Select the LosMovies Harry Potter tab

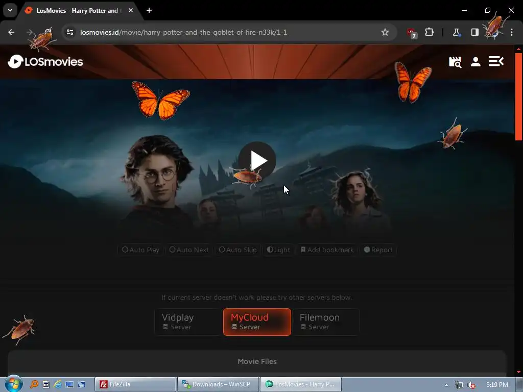coord(78,11)
